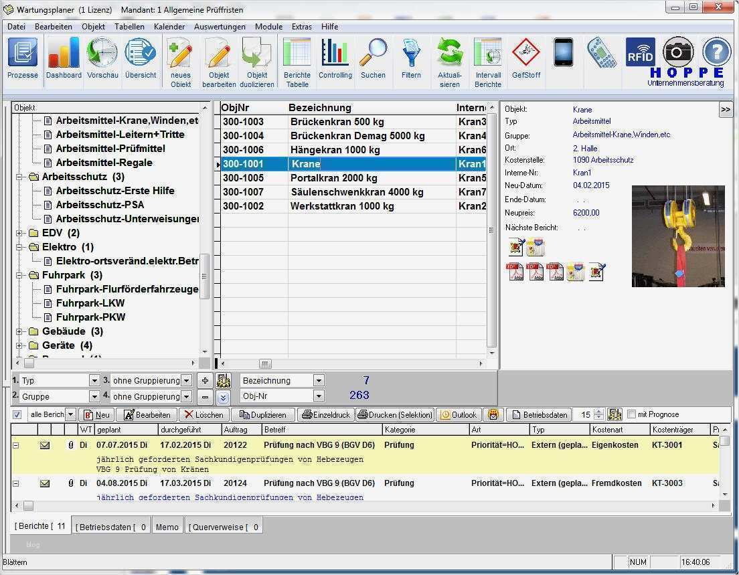
Task: Activate the Filtern function
Action: [x=411, y=59]
